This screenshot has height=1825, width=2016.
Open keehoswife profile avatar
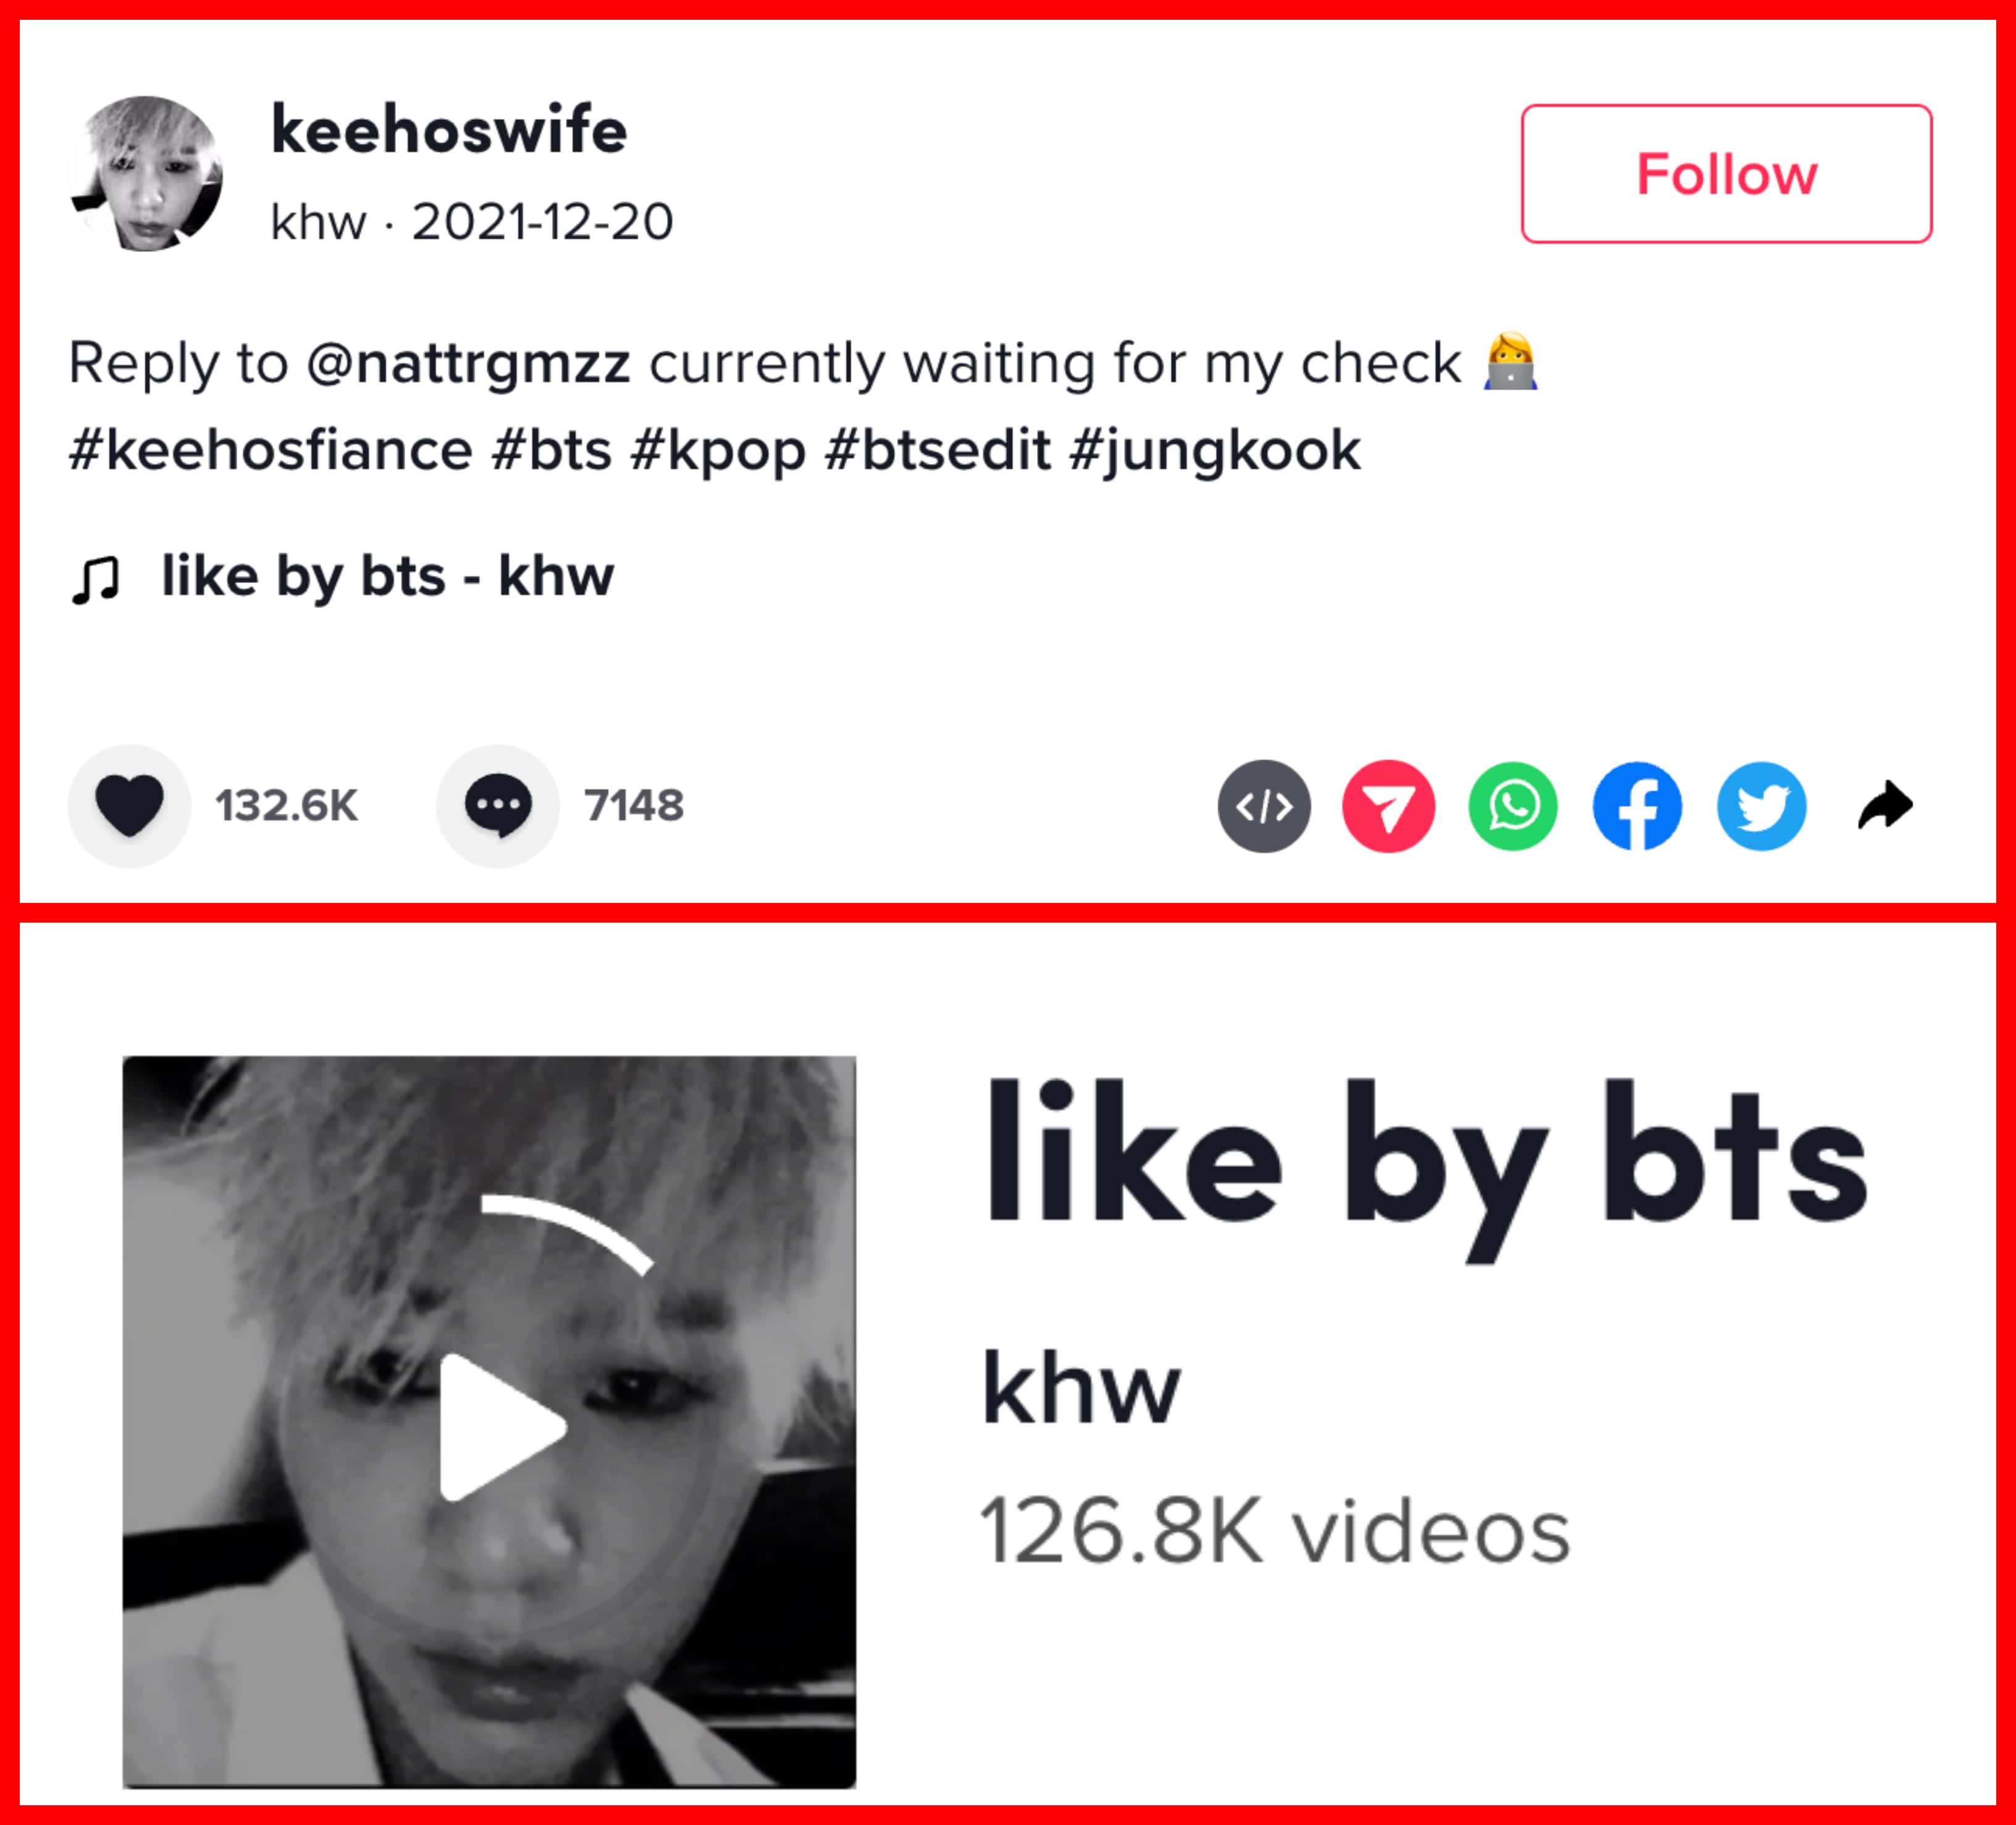click(x=146, y=173)
